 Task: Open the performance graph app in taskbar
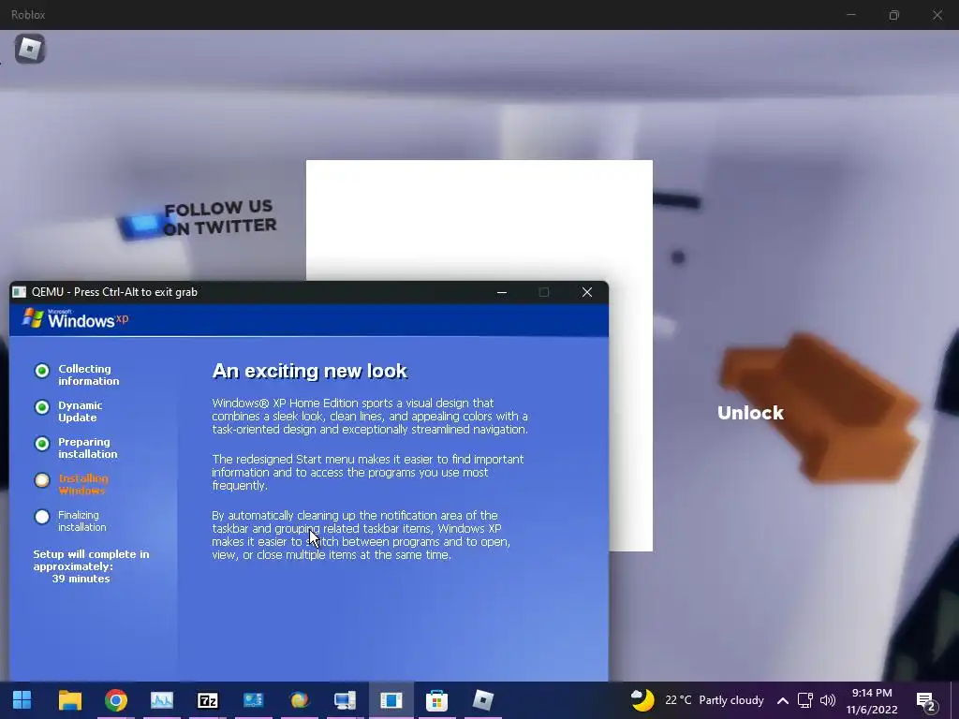(161, 700)
